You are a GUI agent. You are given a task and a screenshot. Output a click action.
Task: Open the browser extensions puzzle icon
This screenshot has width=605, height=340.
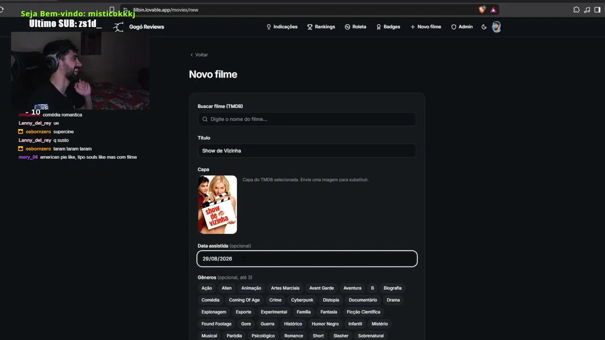coord(576,9)
